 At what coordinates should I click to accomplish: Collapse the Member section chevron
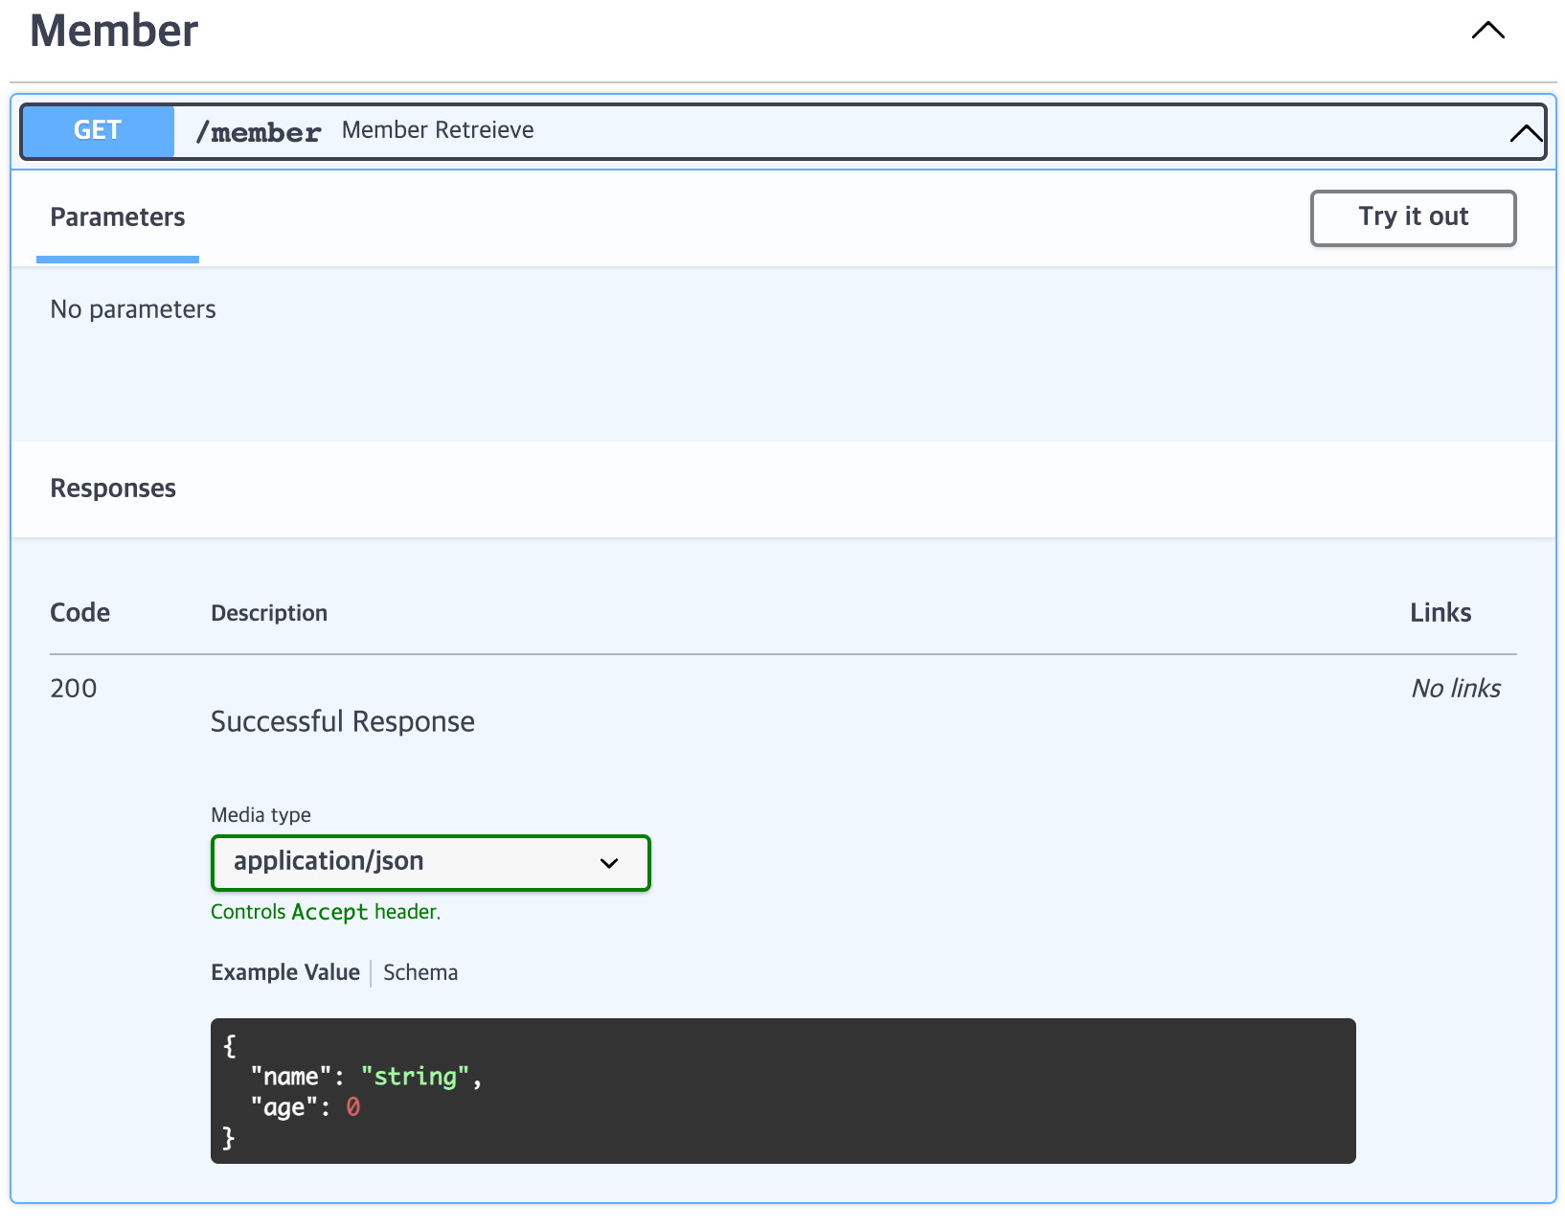[1487, 31]
